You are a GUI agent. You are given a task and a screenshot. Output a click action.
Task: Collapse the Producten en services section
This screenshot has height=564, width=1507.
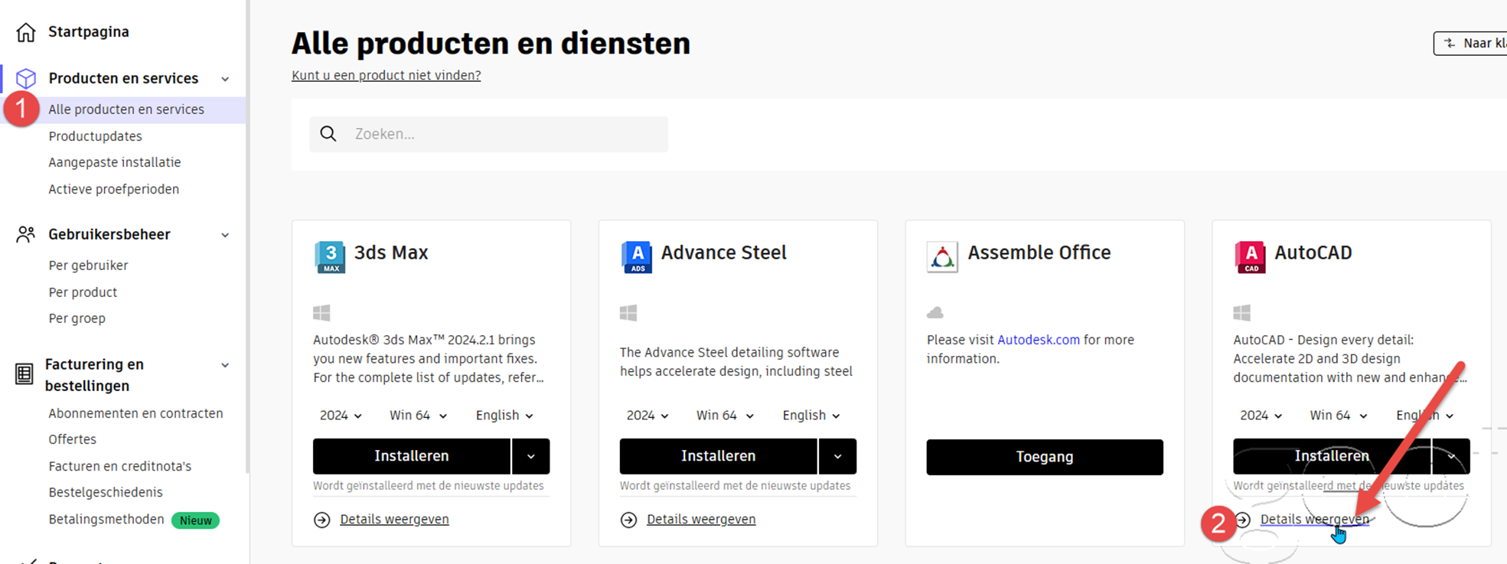pos(225,79)
